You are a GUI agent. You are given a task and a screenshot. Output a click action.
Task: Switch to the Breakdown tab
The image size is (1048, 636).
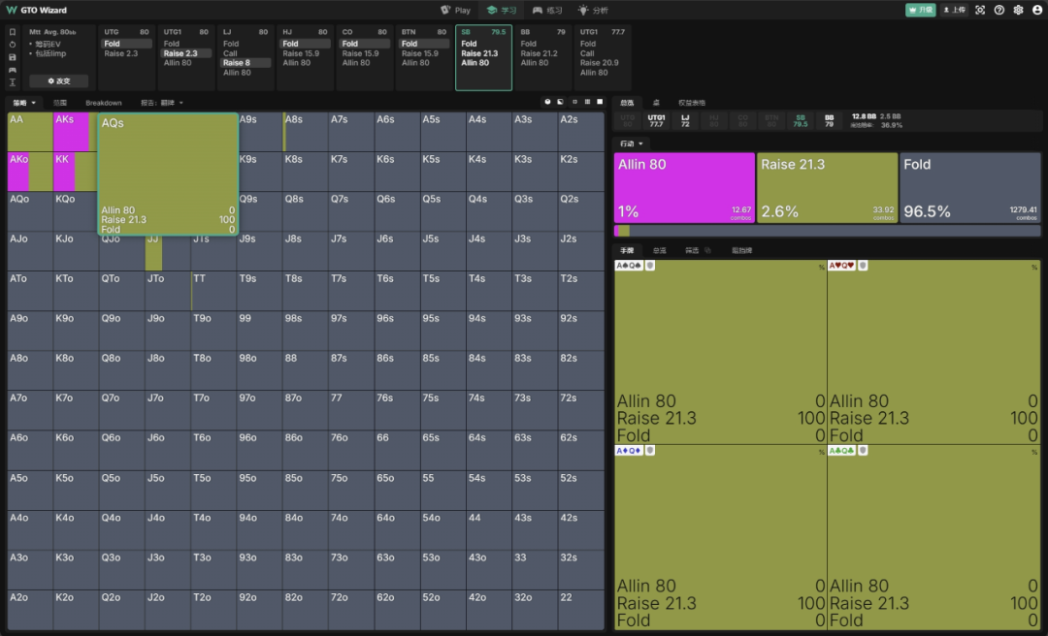click(104, 103)
